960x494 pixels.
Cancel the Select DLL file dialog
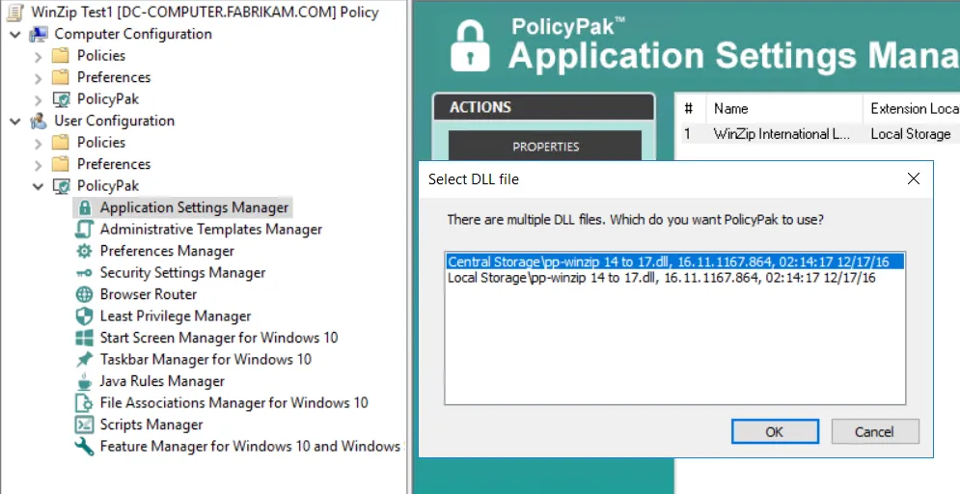click(875, 431)
